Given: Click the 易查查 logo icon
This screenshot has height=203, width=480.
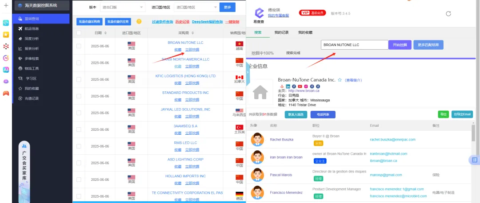Looking at the screenshot, I should click(259, 13).
